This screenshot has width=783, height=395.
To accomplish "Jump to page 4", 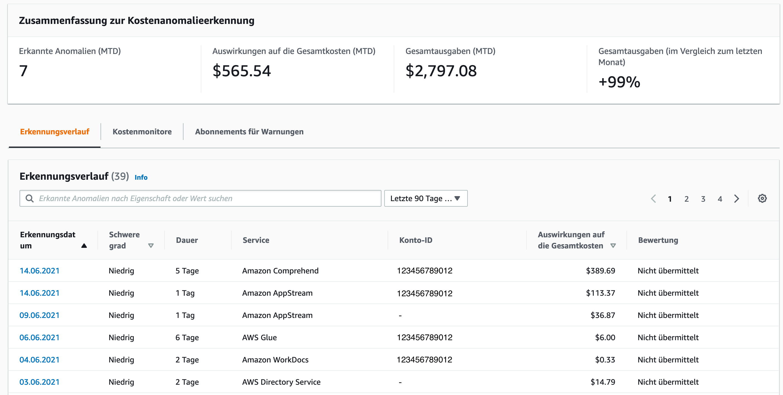I will point(720,199).
